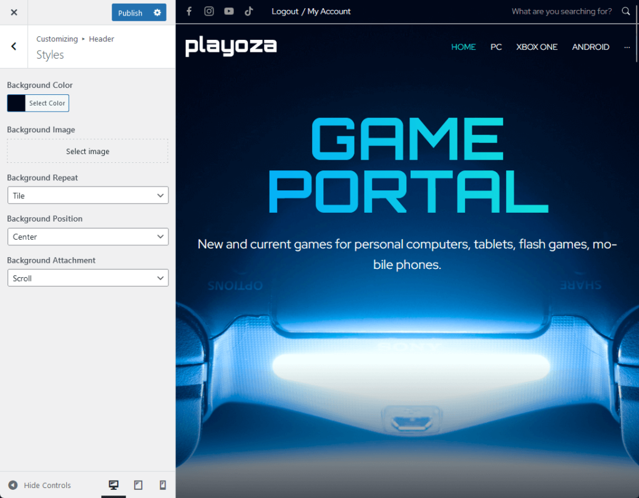
Task: Open the TikTok social icon
Action: [248, 11]
